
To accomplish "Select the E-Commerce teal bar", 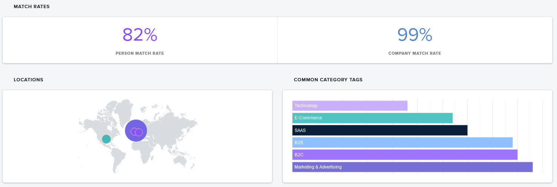I will tap(372, 118).
